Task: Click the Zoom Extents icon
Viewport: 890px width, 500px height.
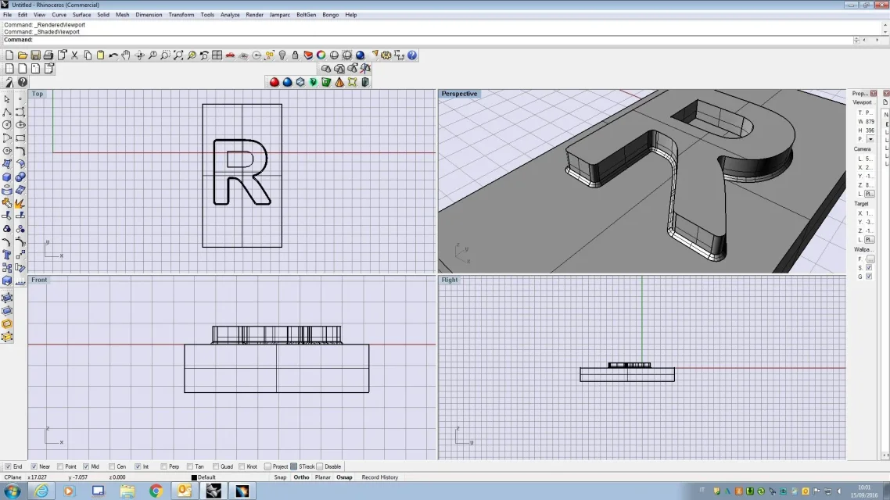Action: [178, 55]
